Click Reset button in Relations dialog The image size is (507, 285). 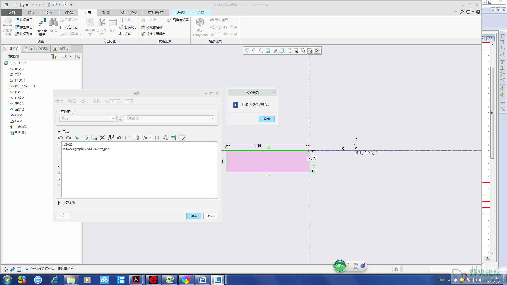[63, 216]
